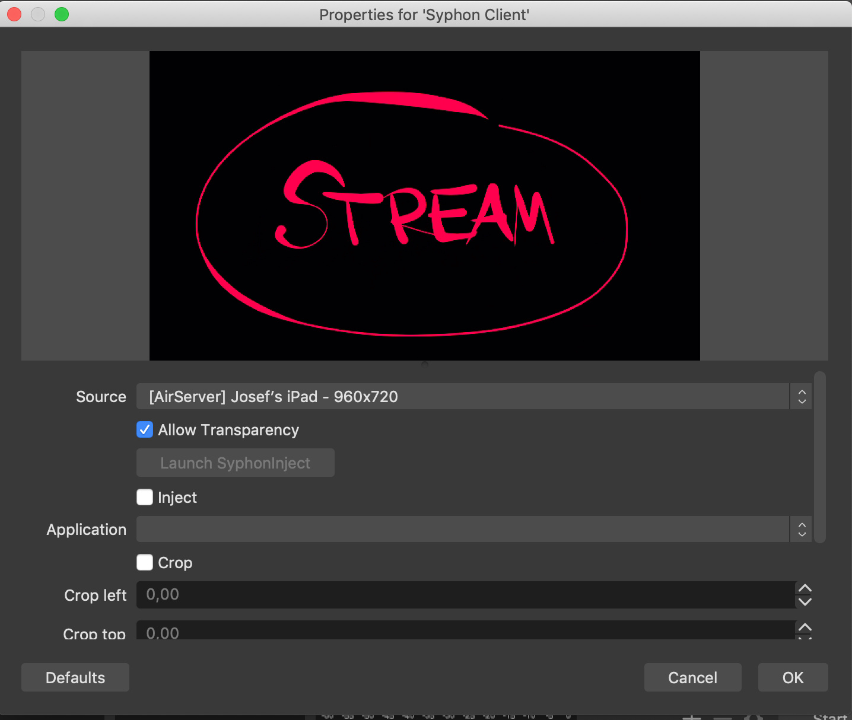The height and width of the screenshot is (720, 852).
Task: Click the properties list vertical scrollbar
Action: point(820,457)
